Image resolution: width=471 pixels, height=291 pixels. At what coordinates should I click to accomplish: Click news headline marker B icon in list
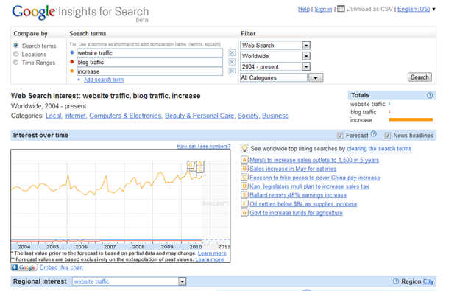click(x=244, y=169)
